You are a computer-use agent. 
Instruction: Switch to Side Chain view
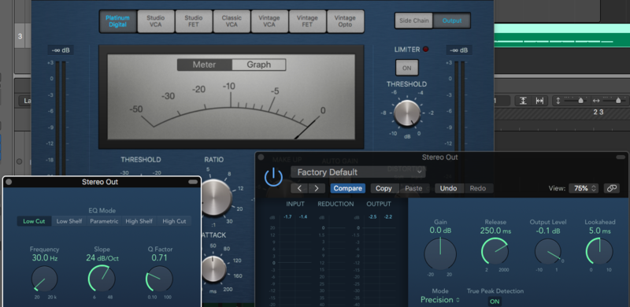414,20
